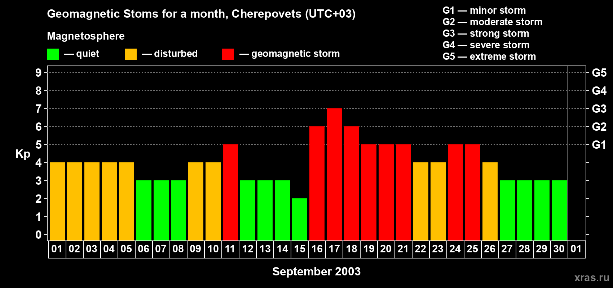Click date label 17 on the axis

[334, 249]
